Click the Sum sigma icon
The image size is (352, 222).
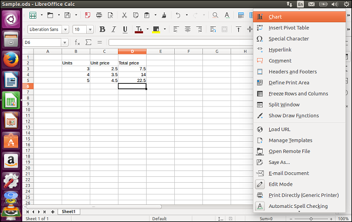89,42
